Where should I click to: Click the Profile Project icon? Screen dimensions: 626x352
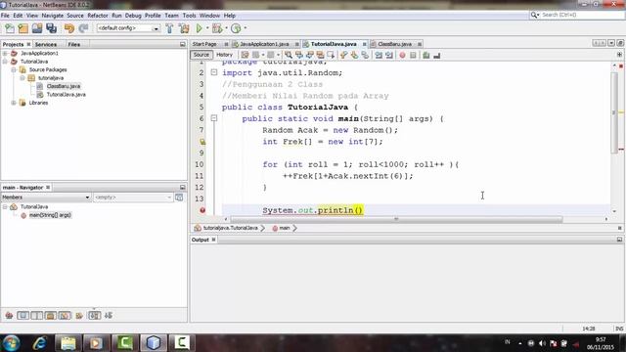click(x=236, y=28)
